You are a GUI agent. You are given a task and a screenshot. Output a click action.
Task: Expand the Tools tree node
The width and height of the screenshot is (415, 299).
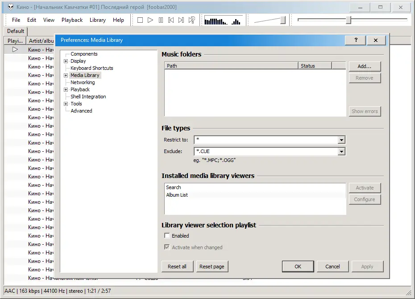click(x=66, y=104)
